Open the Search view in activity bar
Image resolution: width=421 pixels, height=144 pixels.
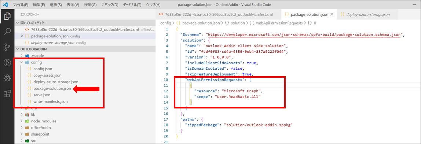tap(7, 32)
